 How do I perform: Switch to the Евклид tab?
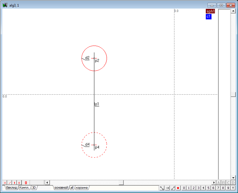pos(11,188)
